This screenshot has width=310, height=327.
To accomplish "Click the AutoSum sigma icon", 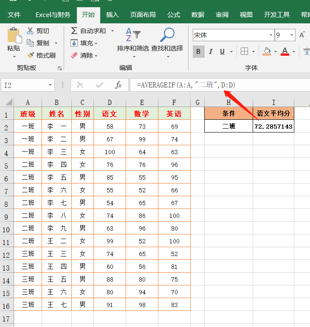I will (74, 31).
